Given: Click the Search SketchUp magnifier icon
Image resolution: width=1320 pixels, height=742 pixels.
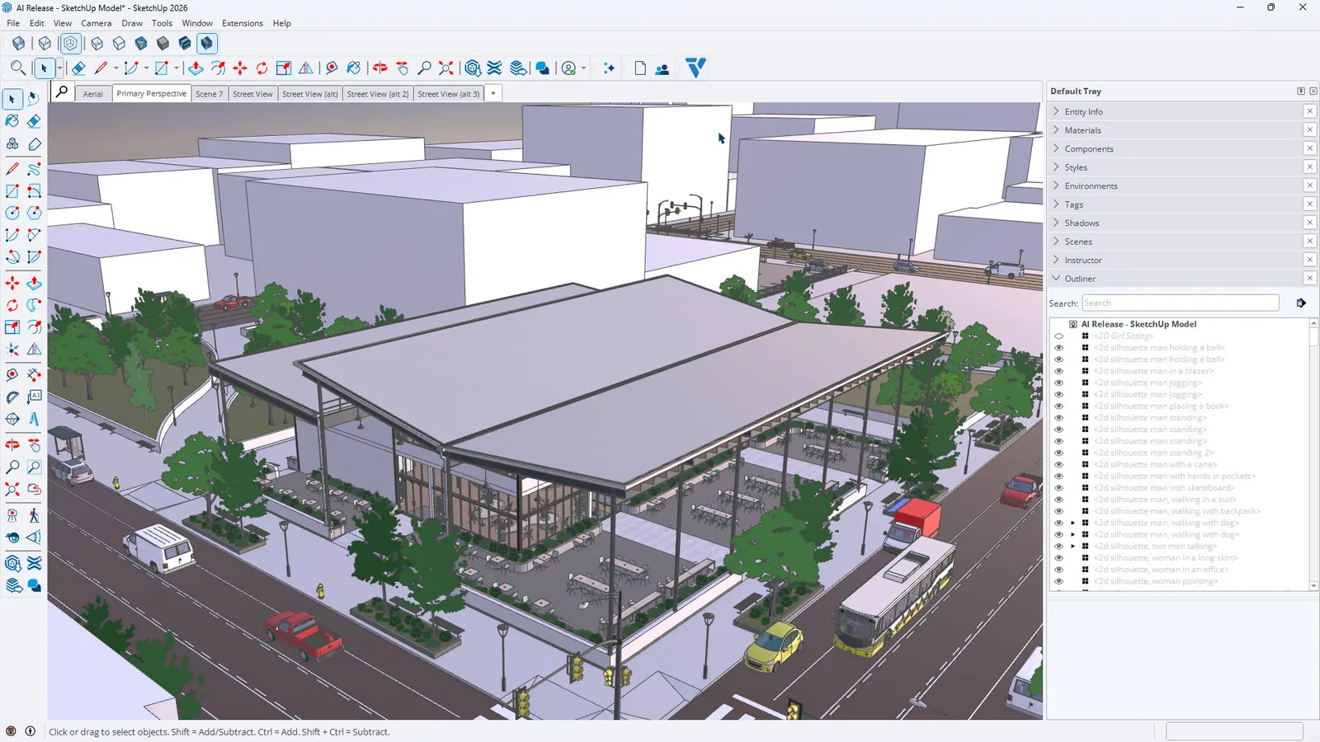Looking at the screenshot, I should [x=17, y=68].
